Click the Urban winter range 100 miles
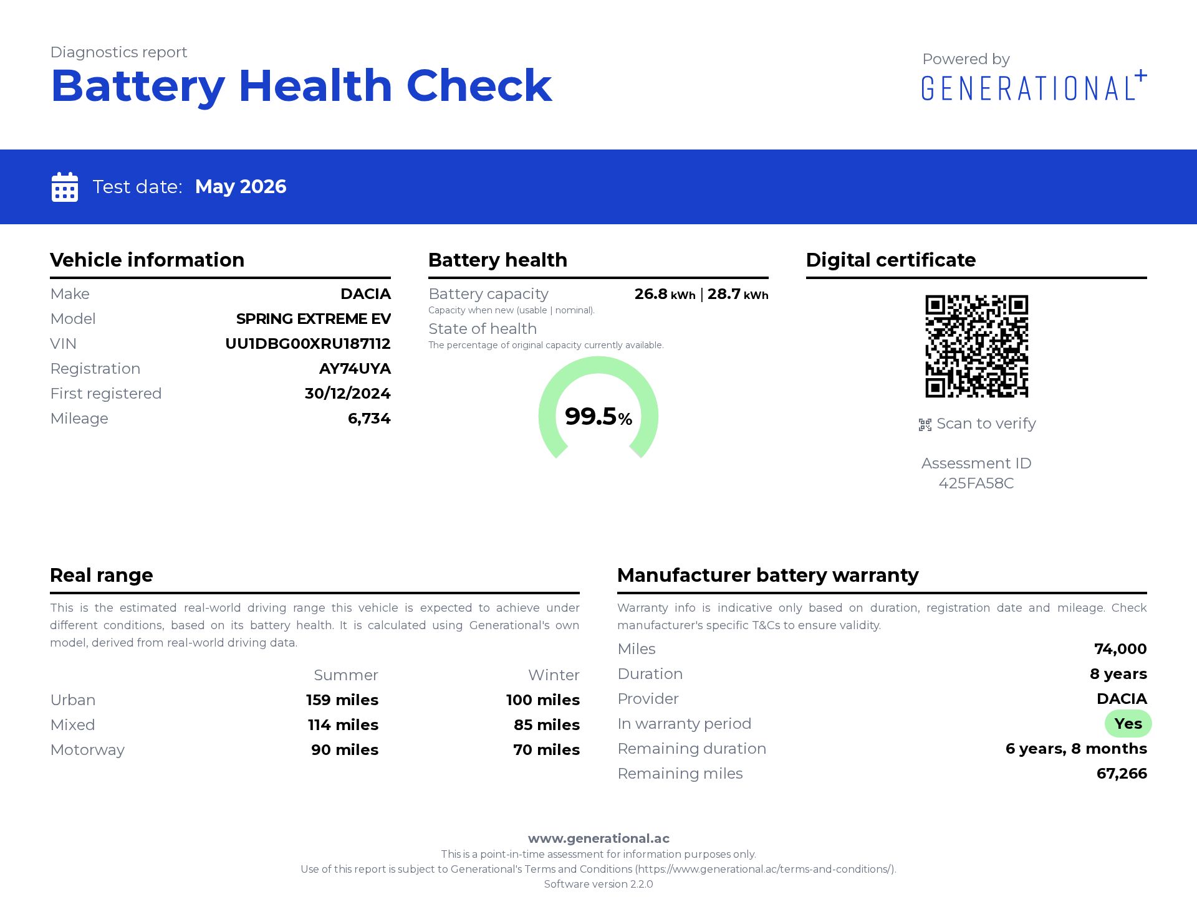This screenshot has height=897, width=1197. (543, 700)
